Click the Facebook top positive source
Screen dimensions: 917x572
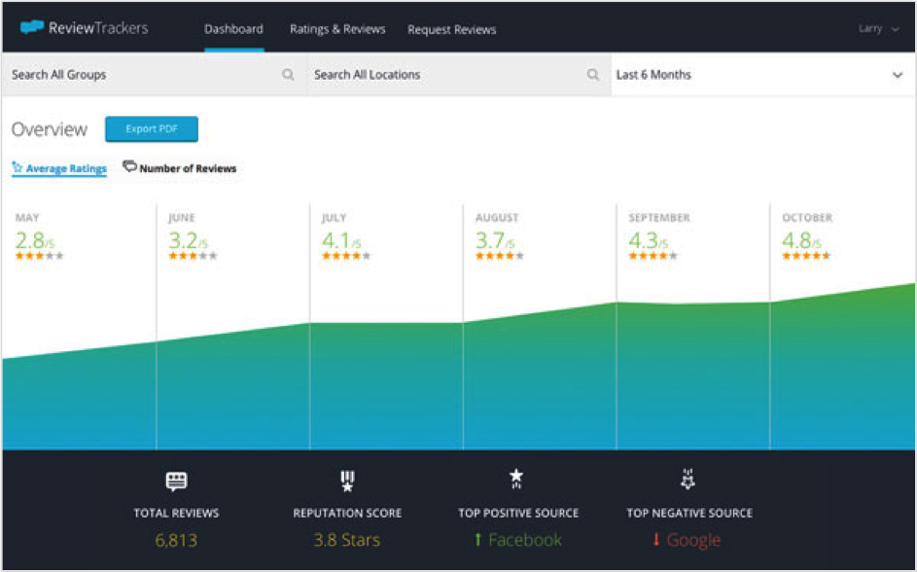[x=525, y=540]
